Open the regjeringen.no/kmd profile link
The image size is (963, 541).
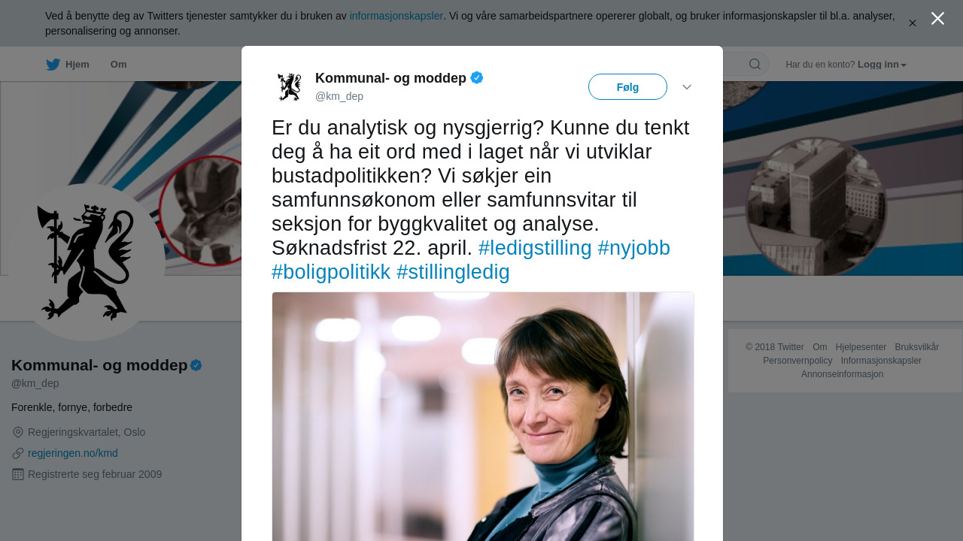click(73, 453)
